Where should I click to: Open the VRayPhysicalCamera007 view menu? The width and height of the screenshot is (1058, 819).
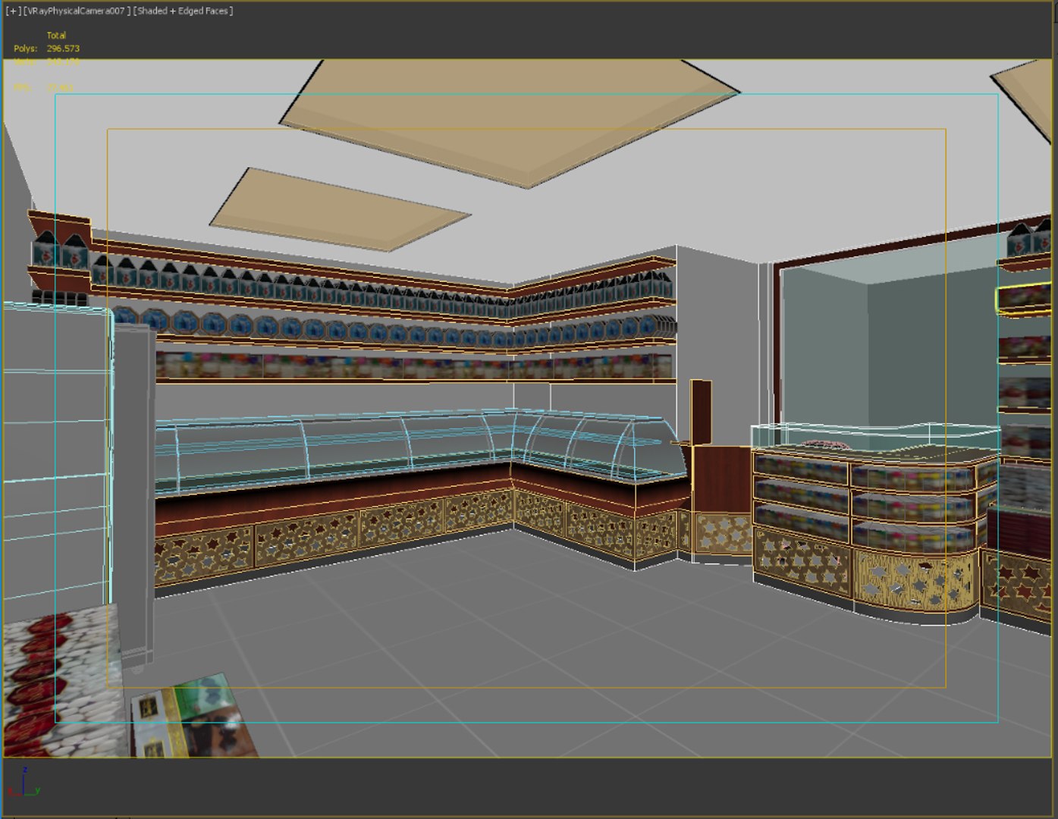pos(77,11)
